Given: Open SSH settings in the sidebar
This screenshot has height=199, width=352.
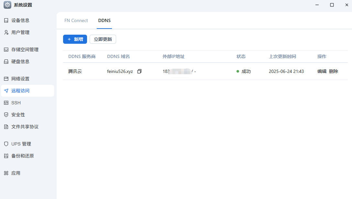Looking at the screenshot, I should pyautogui.click(x=27, y=103).
